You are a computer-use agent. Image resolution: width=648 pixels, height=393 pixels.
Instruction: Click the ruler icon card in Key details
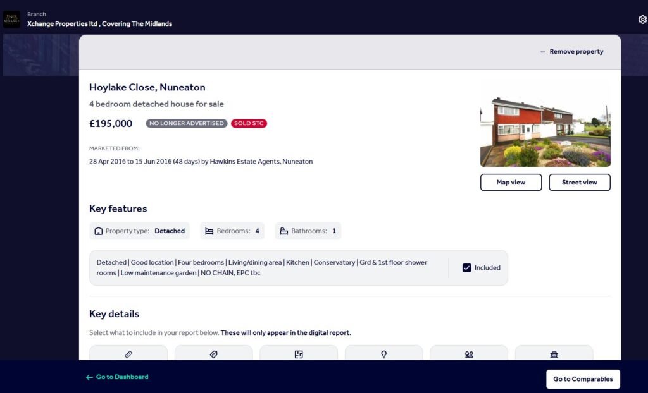point(128,354)
